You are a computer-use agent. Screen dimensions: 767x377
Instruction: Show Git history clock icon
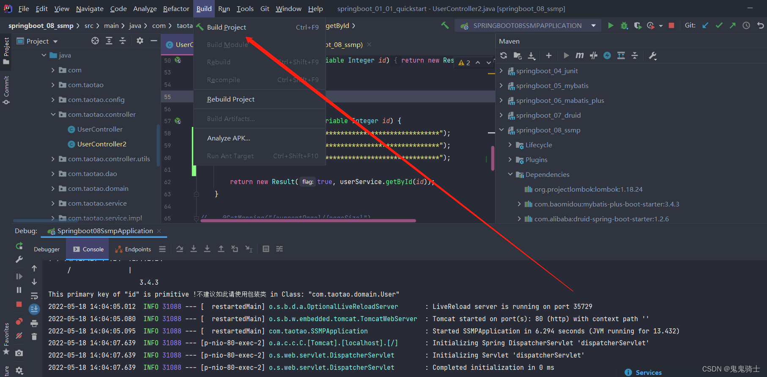tap(746, 26)
